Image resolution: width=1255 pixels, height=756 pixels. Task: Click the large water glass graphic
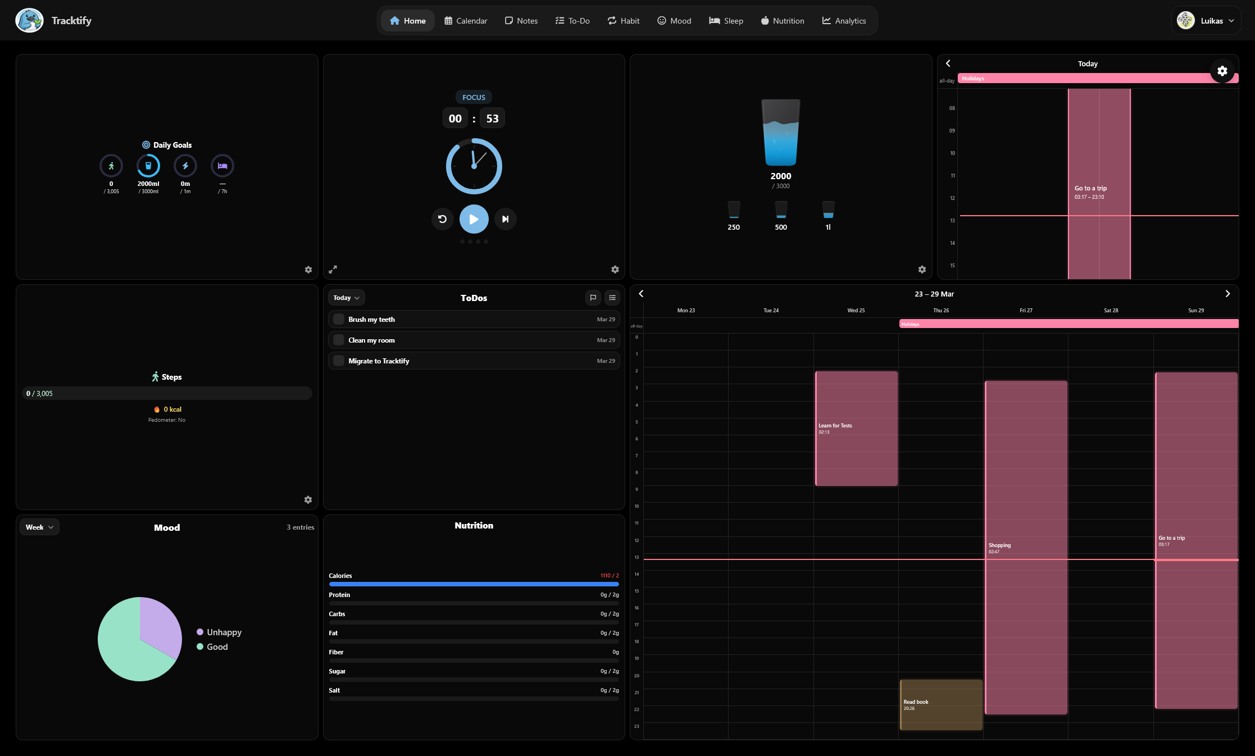tap(781, 133)
